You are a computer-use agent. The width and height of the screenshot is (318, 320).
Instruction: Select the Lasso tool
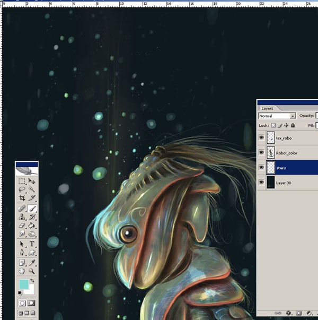tap(22, 189)
